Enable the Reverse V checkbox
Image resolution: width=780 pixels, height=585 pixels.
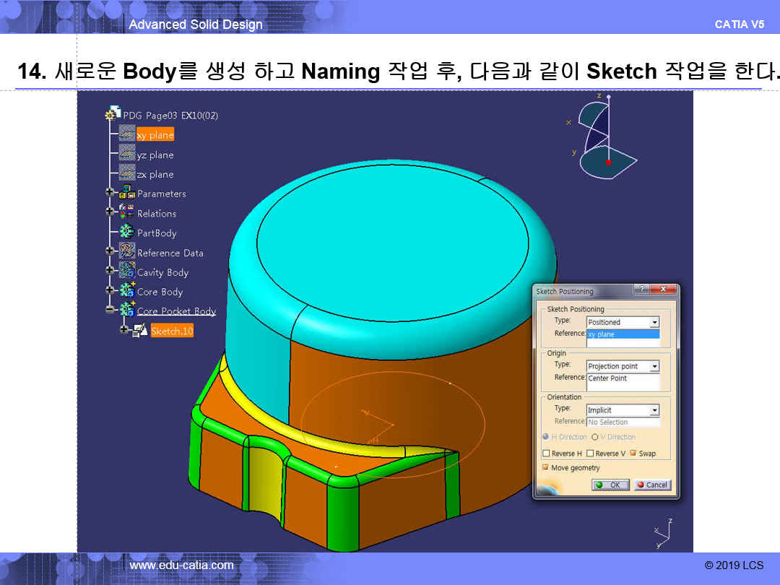point(590,454)
